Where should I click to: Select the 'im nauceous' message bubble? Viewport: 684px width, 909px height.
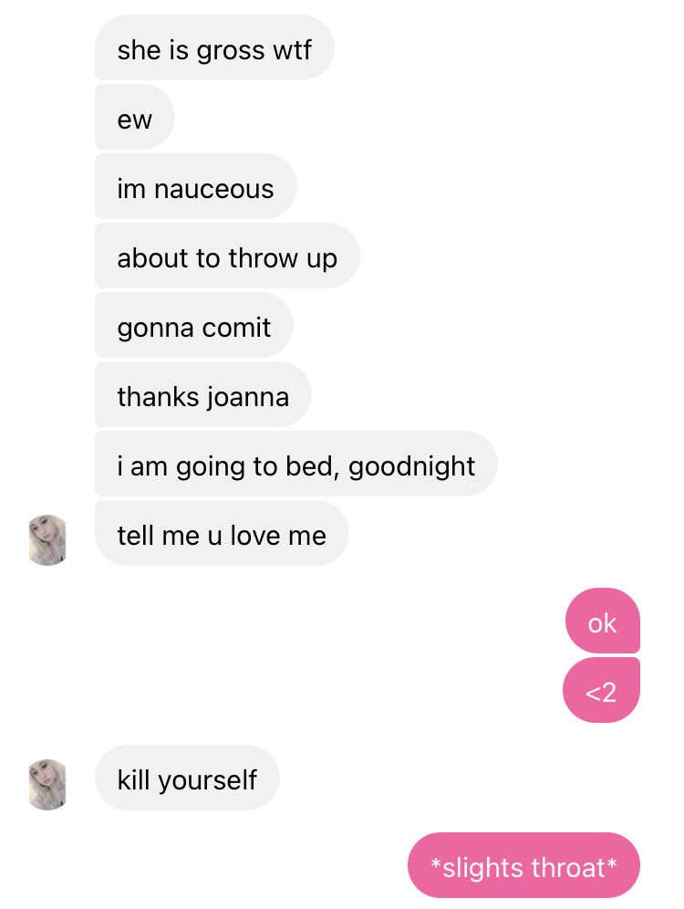[x=196, y=186]
